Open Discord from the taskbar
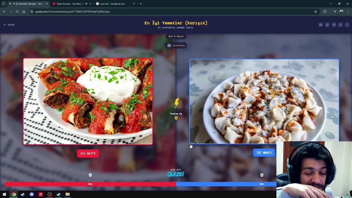This screenshot has height=198, width=352. click(32, 194)
